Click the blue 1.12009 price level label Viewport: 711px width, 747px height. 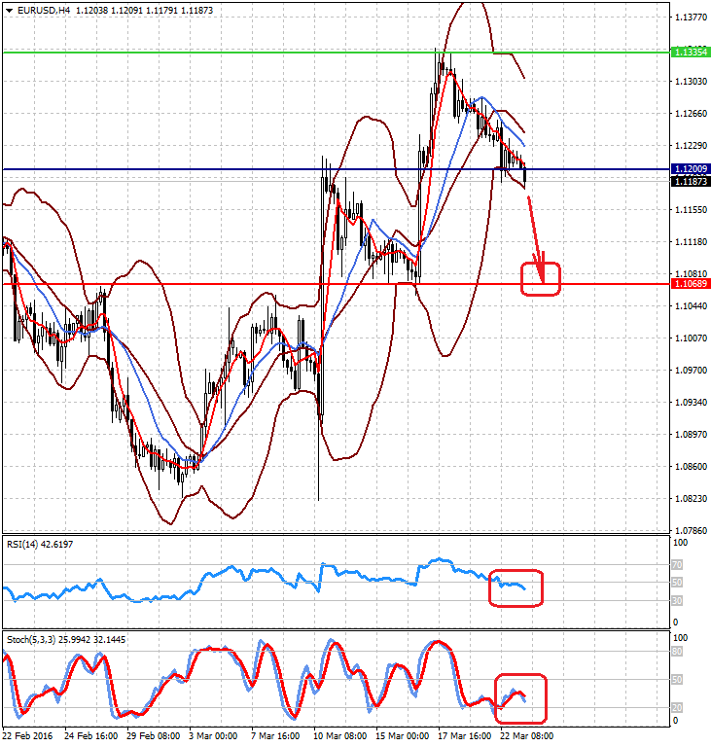[x=691, y=168]
